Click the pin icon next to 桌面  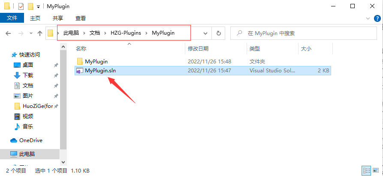[56, 65]
